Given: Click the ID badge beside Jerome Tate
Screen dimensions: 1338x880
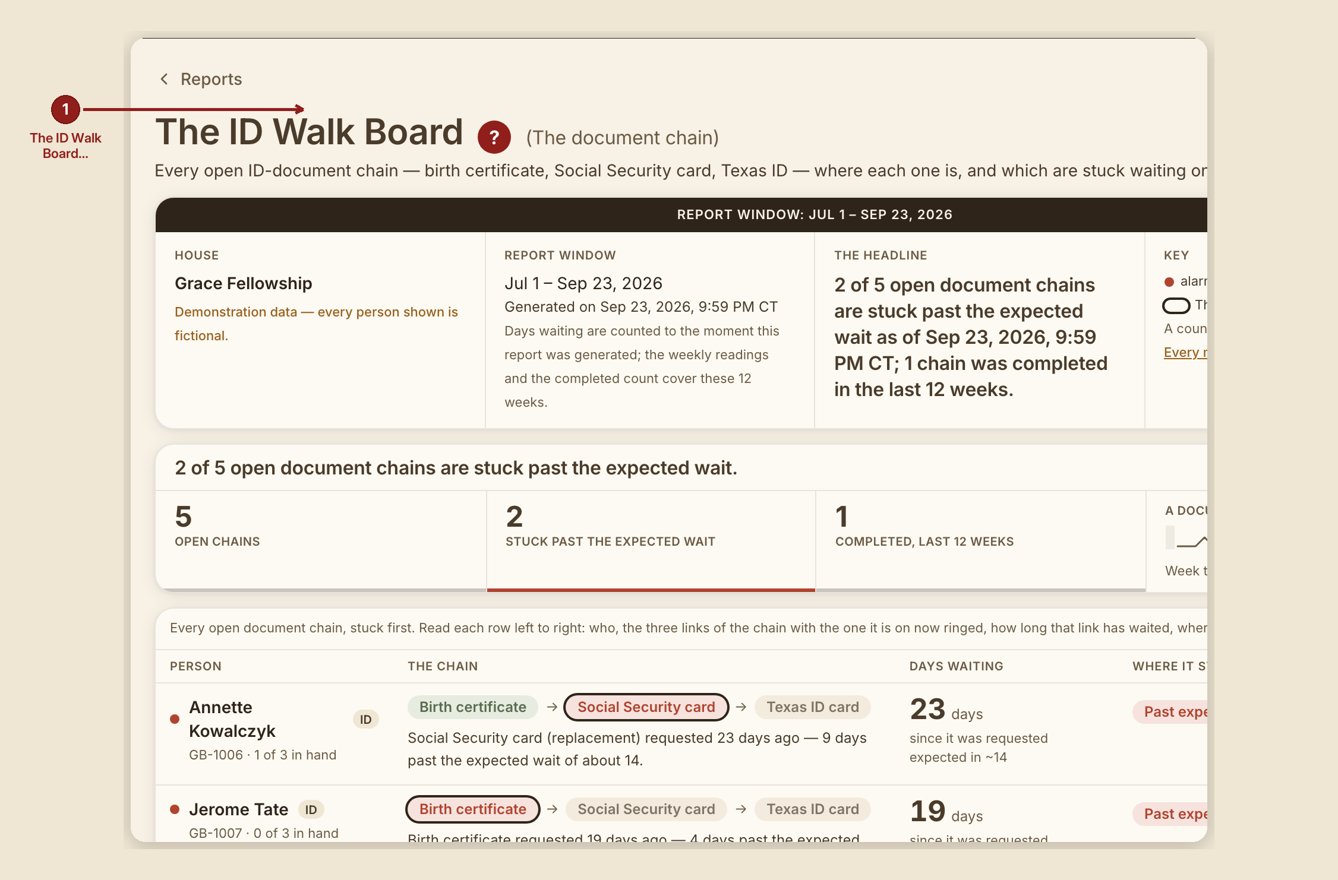Looking at the screenshot, I should (311, 809).
